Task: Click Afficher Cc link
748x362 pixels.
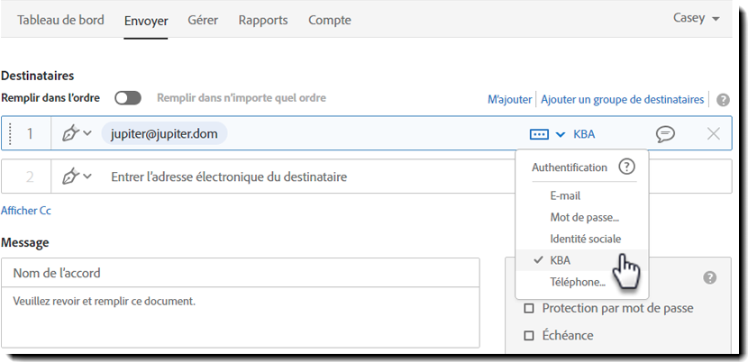Action: point(26,210)
